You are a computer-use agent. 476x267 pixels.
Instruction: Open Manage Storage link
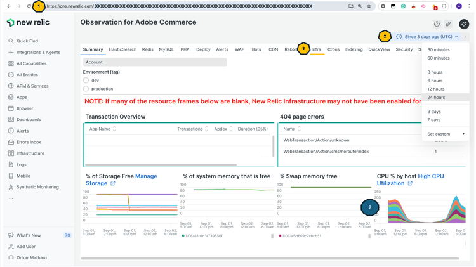tap(121, 179)
